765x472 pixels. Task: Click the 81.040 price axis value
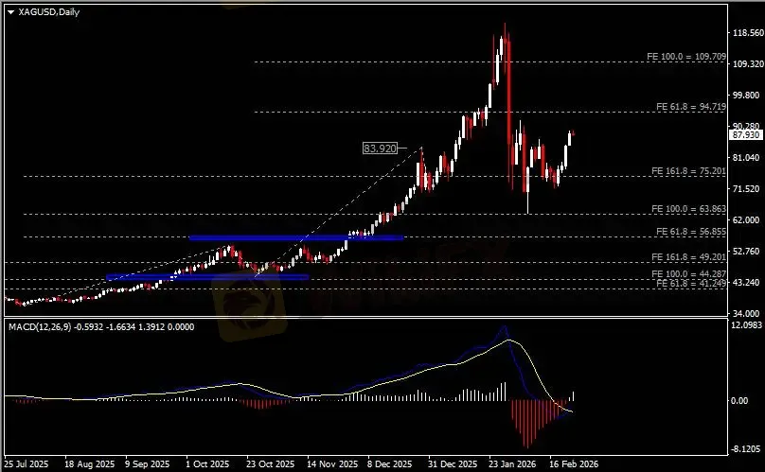click(746, 158)
